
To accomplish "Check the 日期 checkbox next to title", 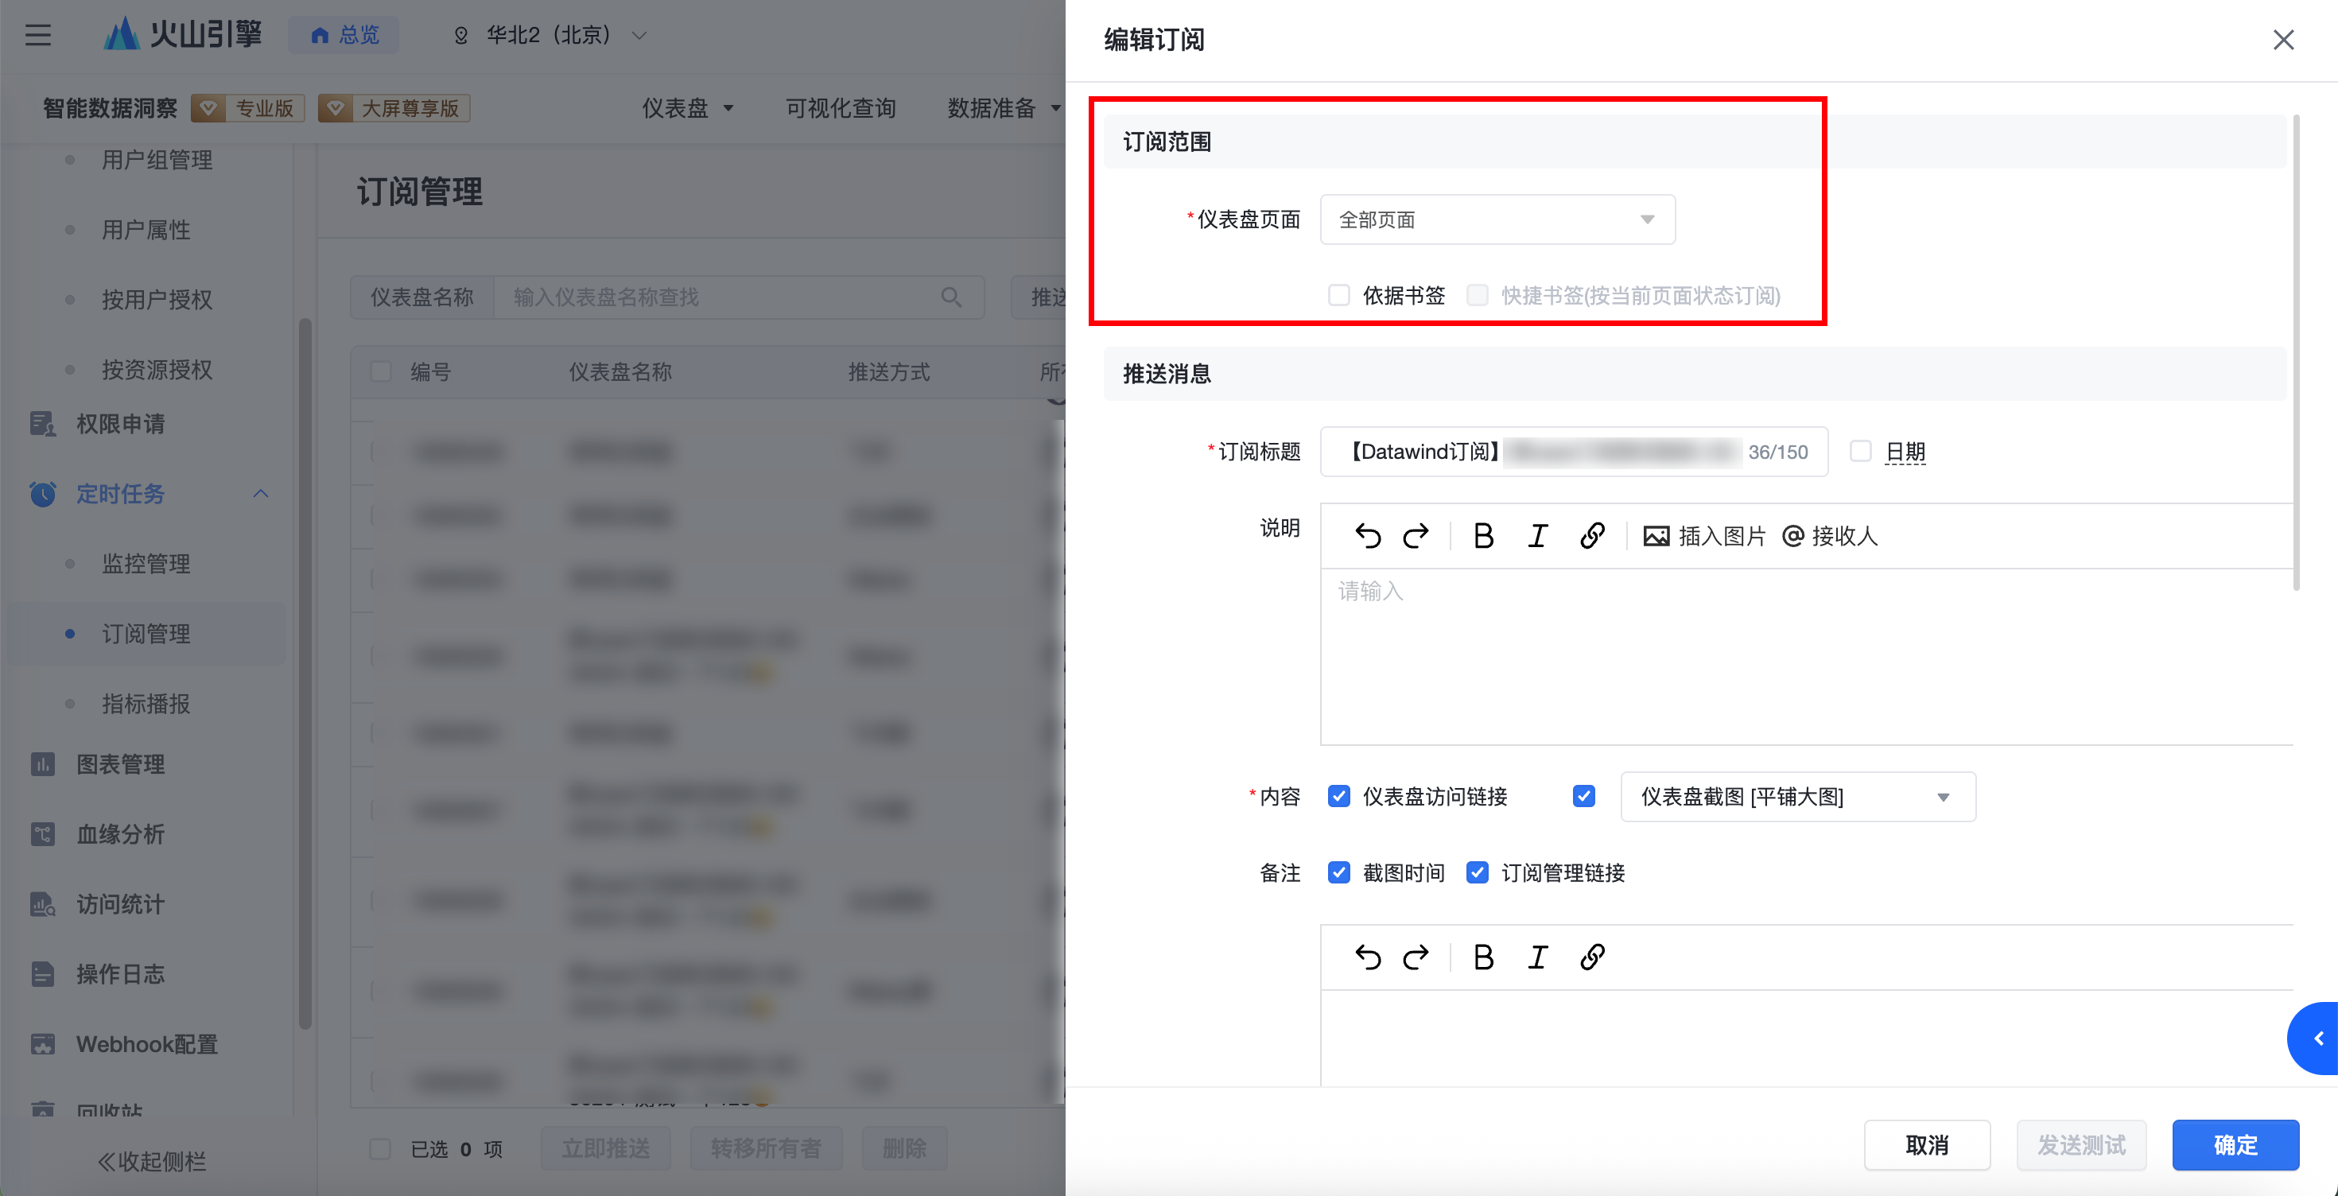I will point(1861,451).
